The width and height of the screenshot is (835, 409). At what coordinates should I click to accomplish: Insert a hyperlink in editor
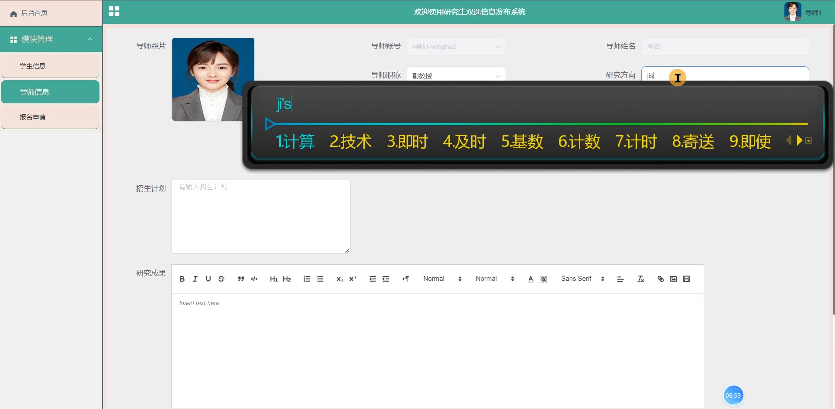(x=660, y=279)
